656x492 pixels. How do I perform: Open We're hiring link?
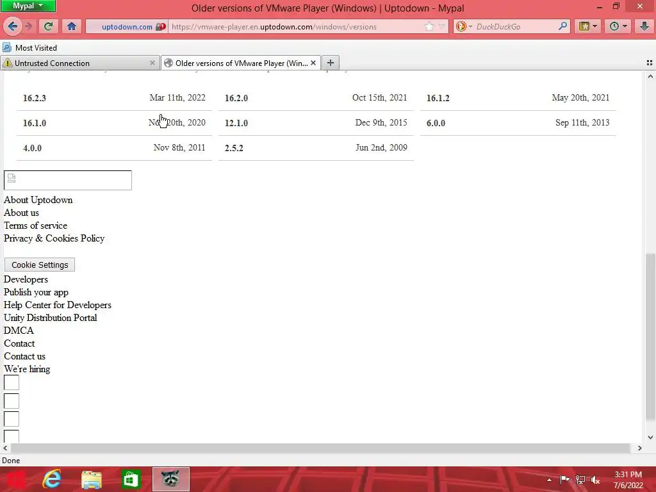point(27,369)
